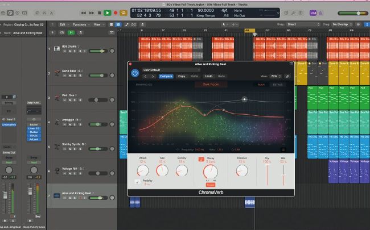The image size is (370, 230).
Task: Adjust the Arpeggio track volume slider
Action: (98, 124)
